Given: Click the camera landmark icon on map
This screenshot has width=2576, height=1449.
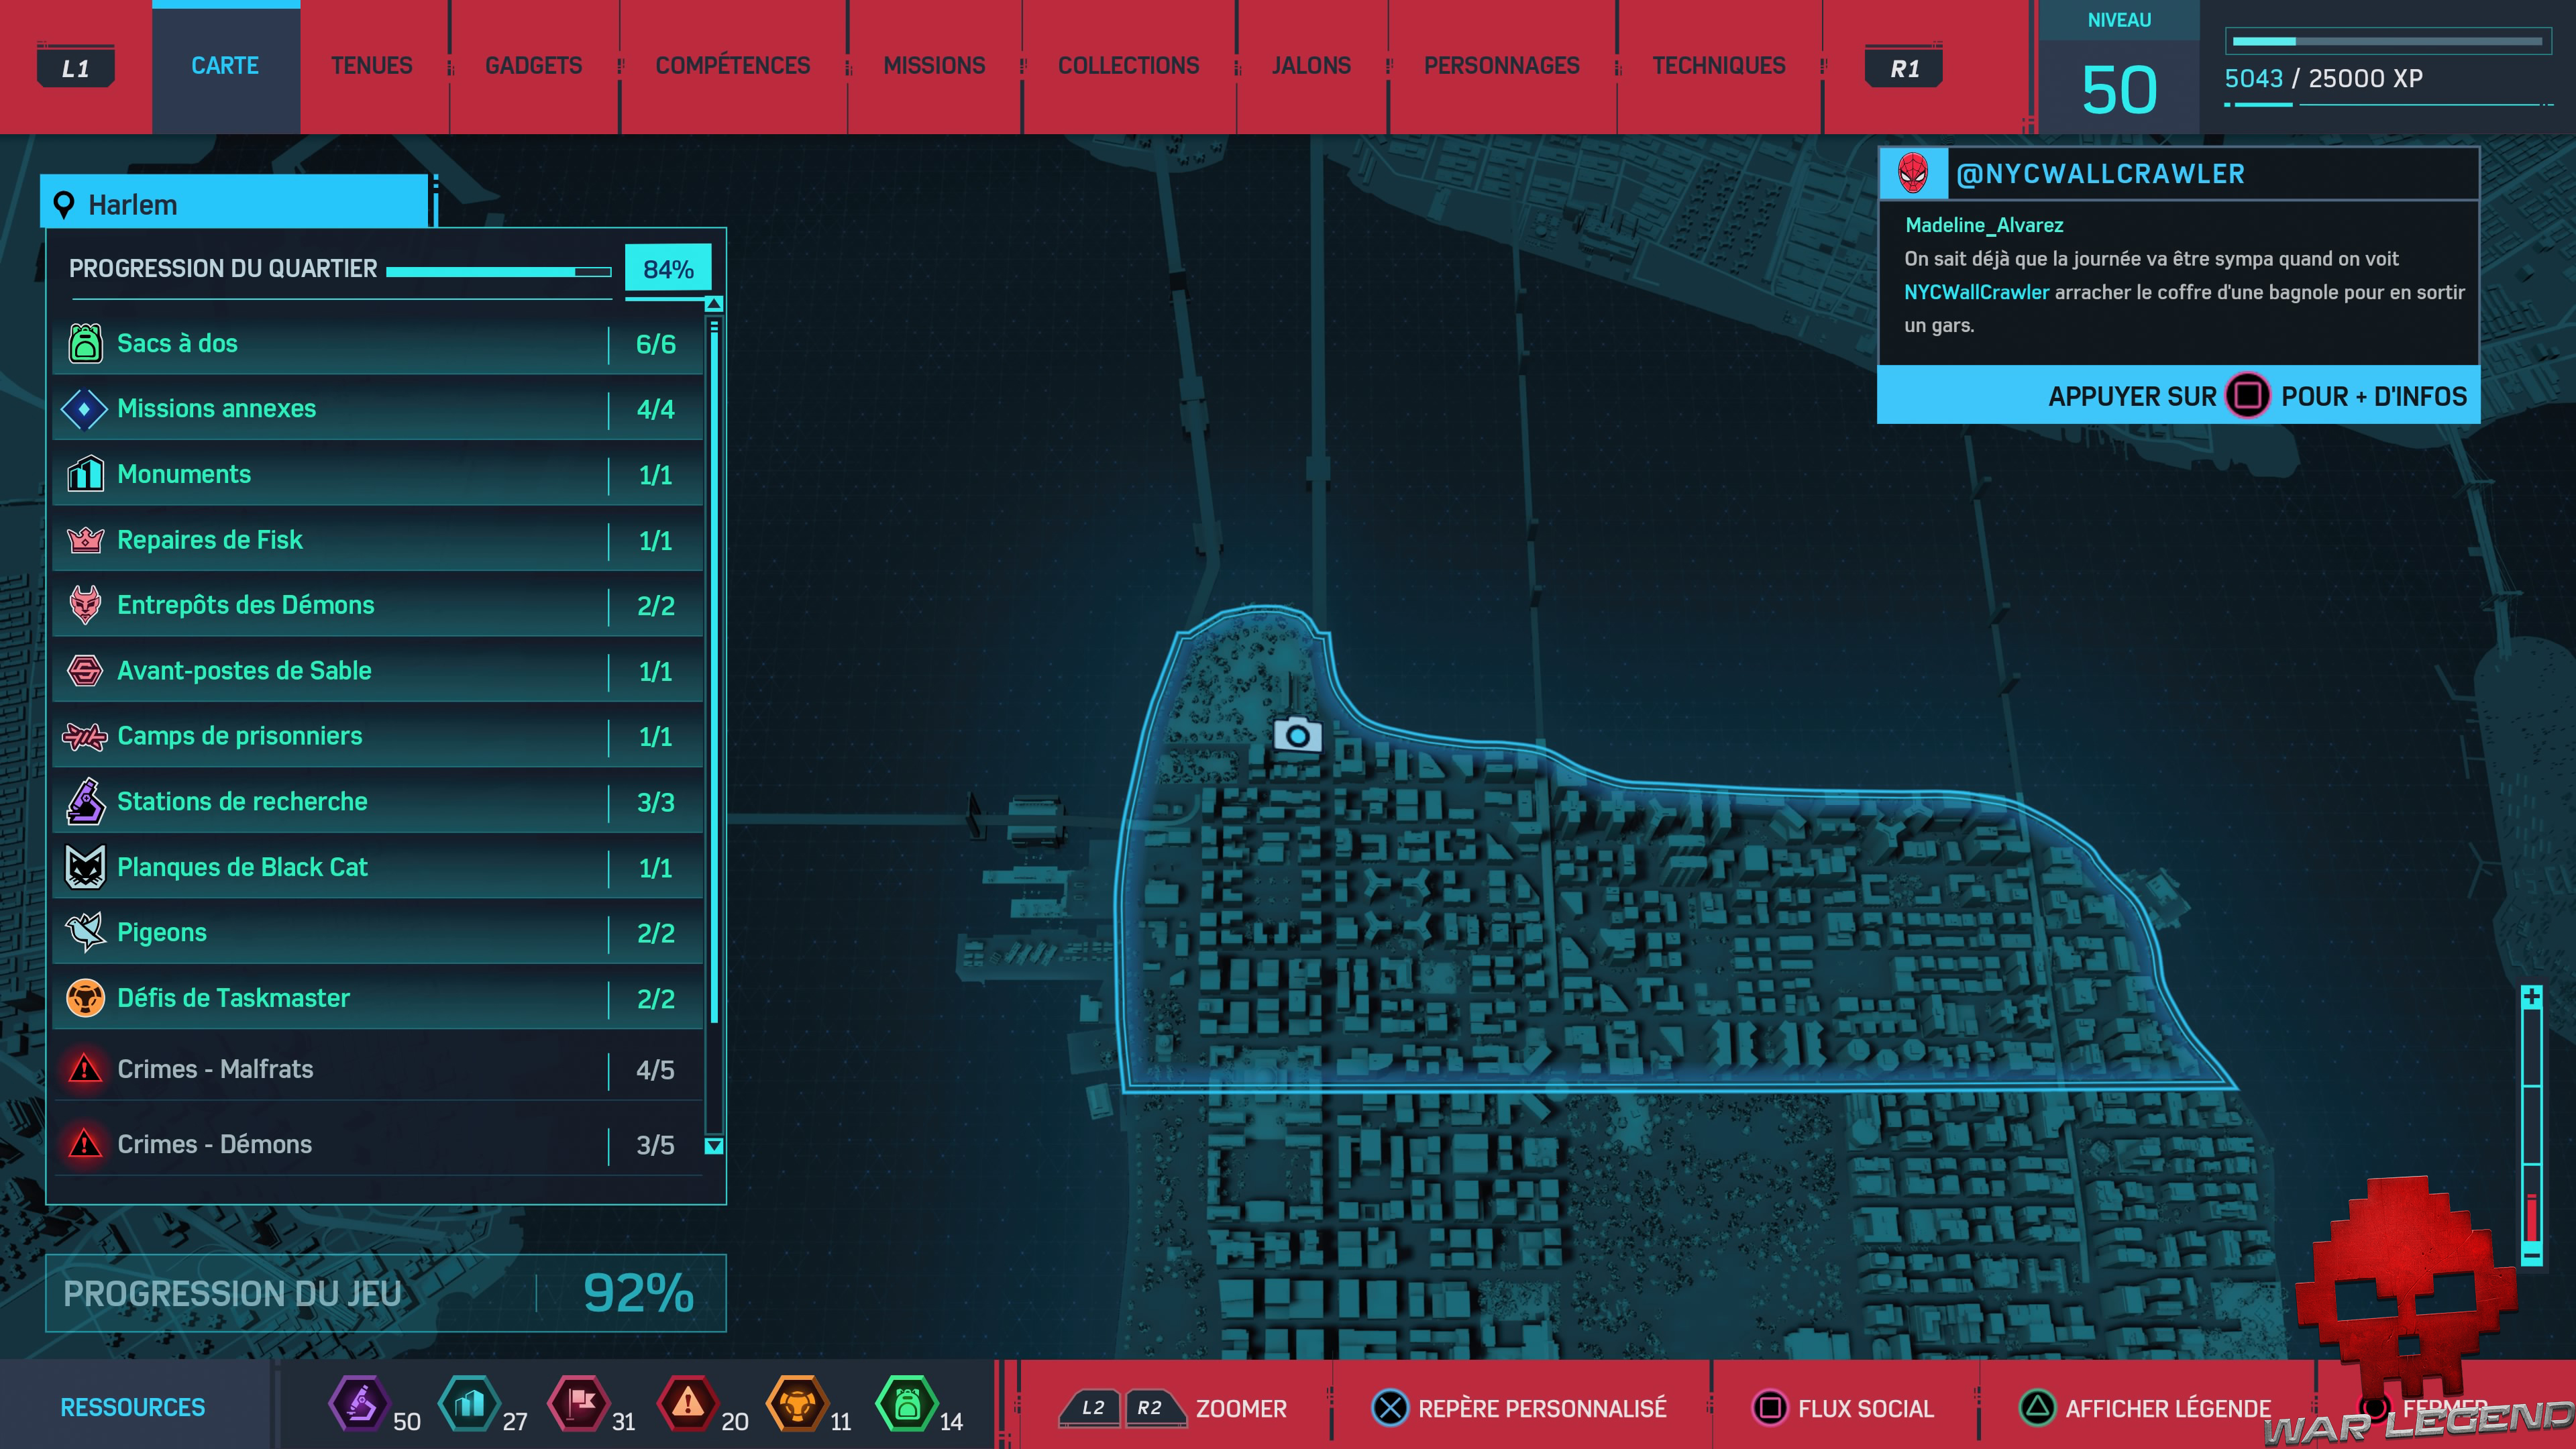Looking at the screenshot, I should 1297,735.
